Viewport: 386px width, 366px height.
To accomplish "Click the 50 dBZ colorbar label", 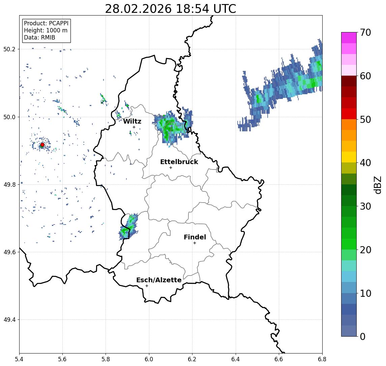I will click(365, 120).
